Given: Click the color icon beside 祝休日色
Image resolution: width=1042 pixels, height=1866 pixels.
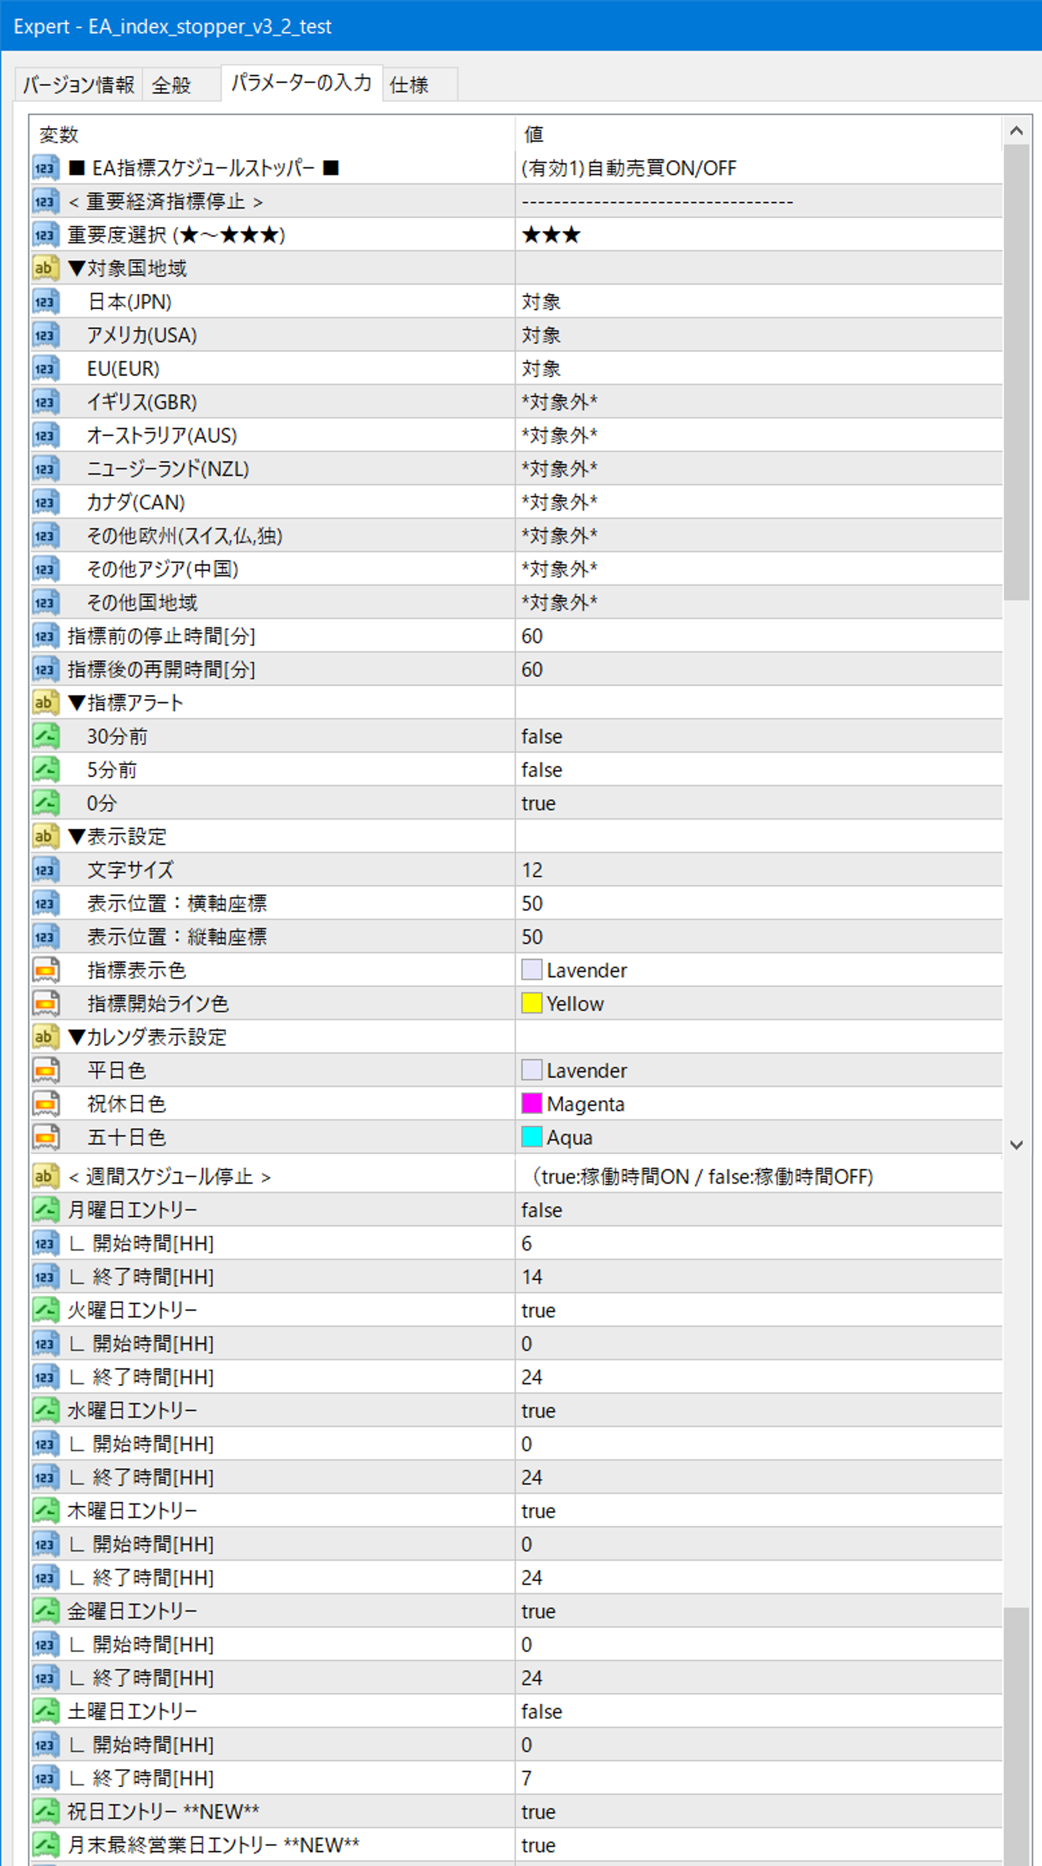Looking at the screenshot, I should point(45,1103).
